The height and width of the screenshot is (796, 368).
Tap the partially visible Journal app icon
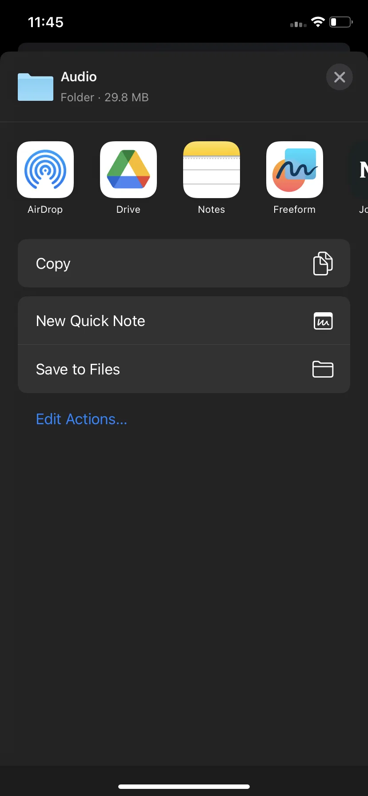coord(359,170)
